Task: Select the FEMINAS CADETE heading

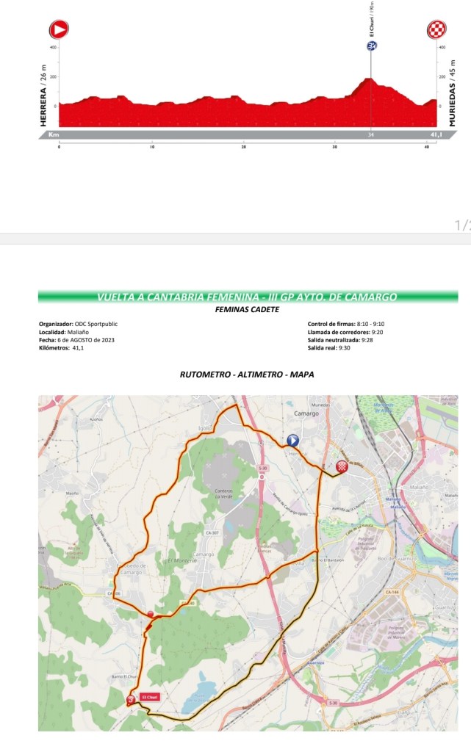Action: (x=248, y=309)
